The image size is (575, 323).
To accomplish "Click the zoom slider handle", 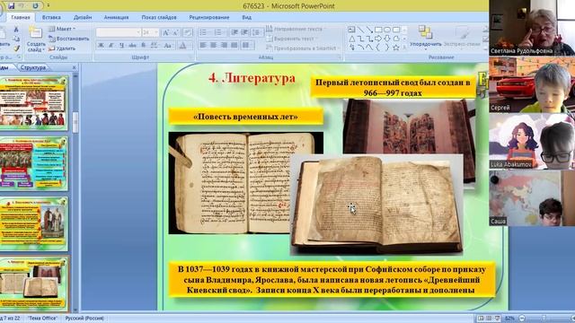I will (x=544, y=319).
